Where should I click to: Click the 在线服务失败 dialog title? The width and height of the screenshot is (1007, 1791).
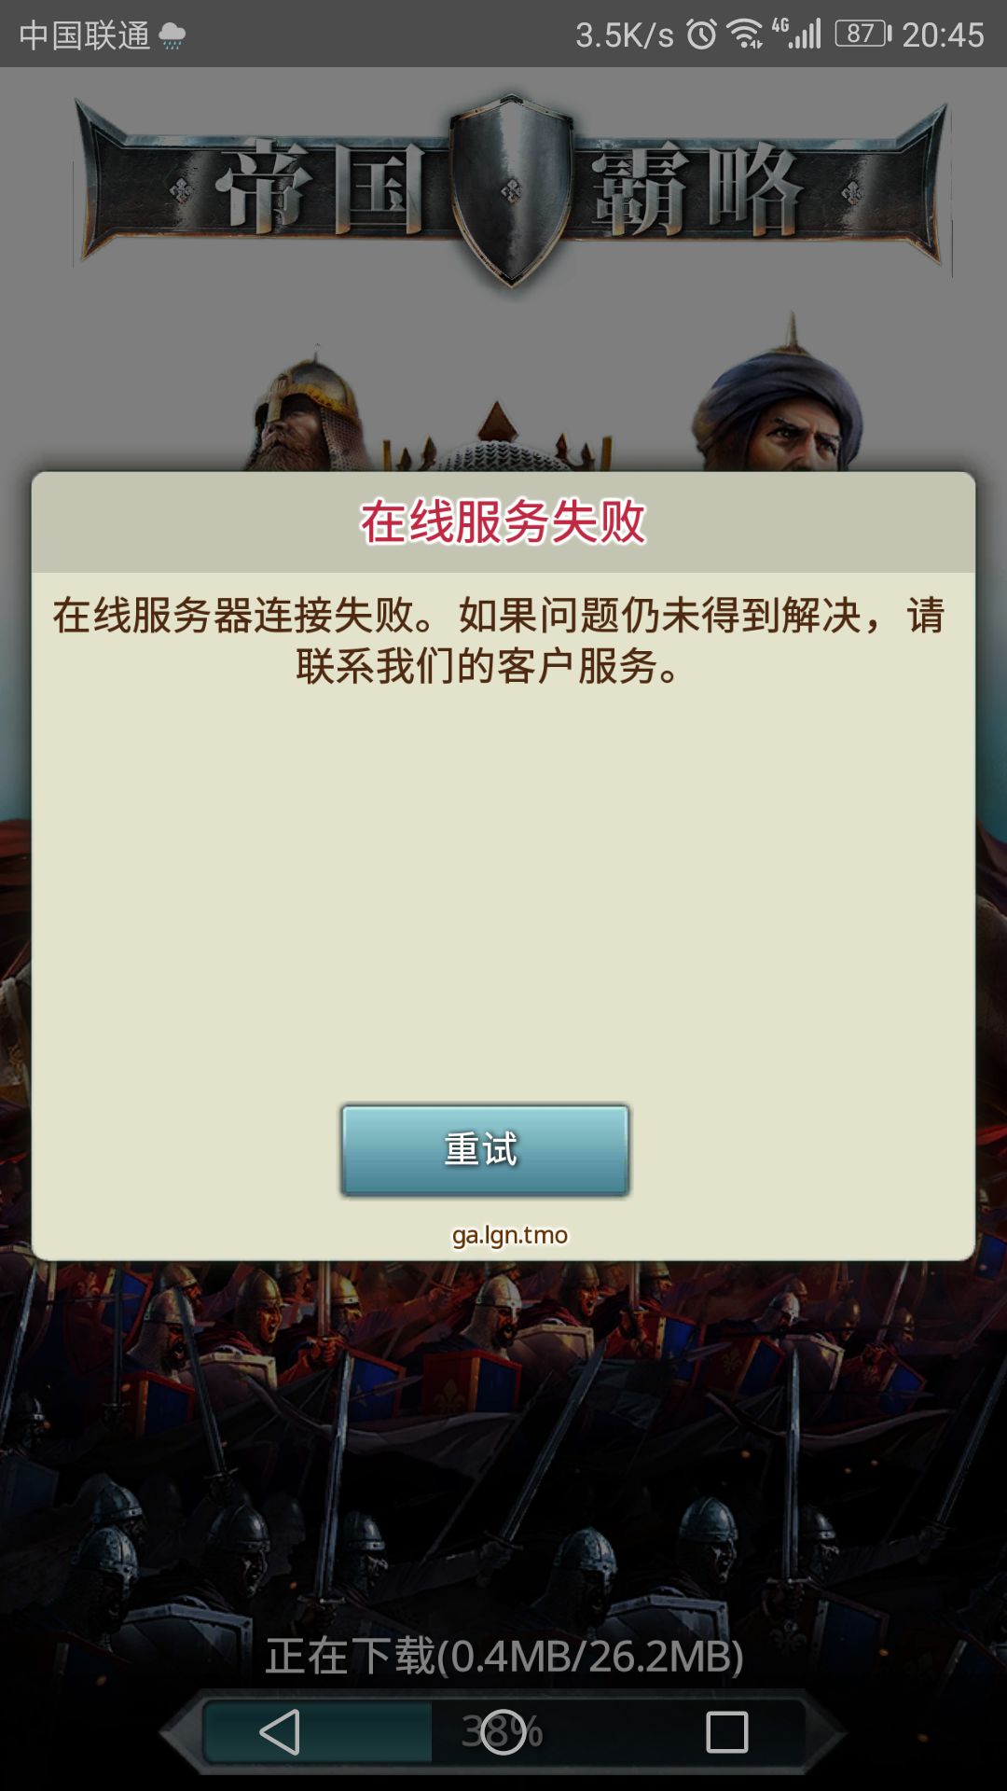[x=504, y=521]
